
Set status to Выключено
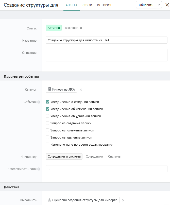click(x=73, y=28)
